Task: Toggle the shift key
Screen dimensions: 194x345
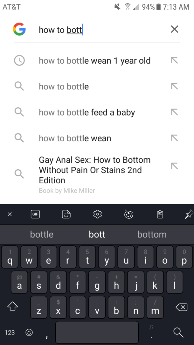Action: click(12, 306)
